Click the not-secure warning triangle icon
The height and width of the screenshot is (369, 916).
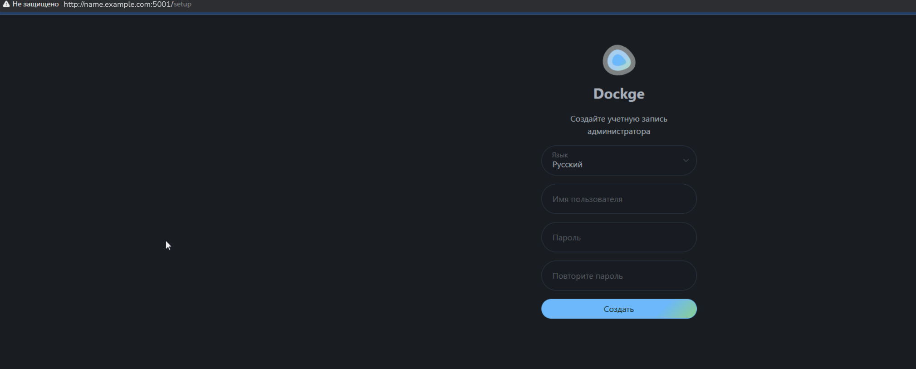click(6, 4)
